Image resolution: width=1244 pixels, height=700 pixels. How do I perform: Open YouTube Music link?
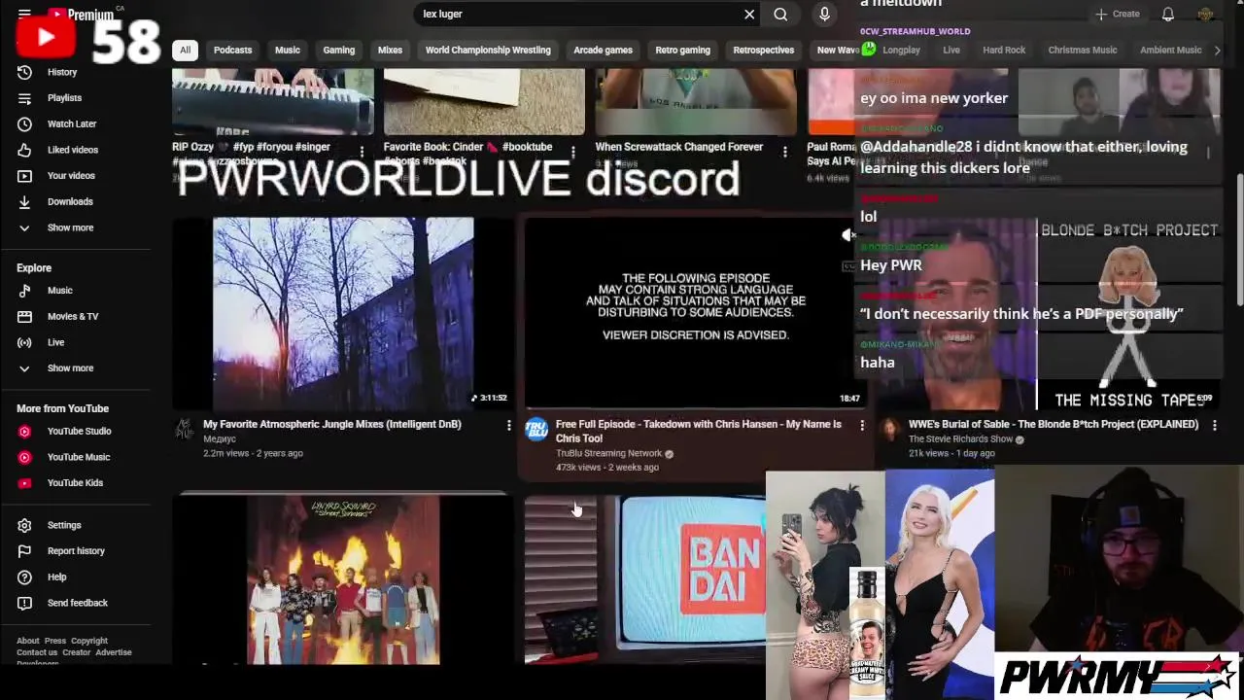pyautogui.click(x=78, y=457)
